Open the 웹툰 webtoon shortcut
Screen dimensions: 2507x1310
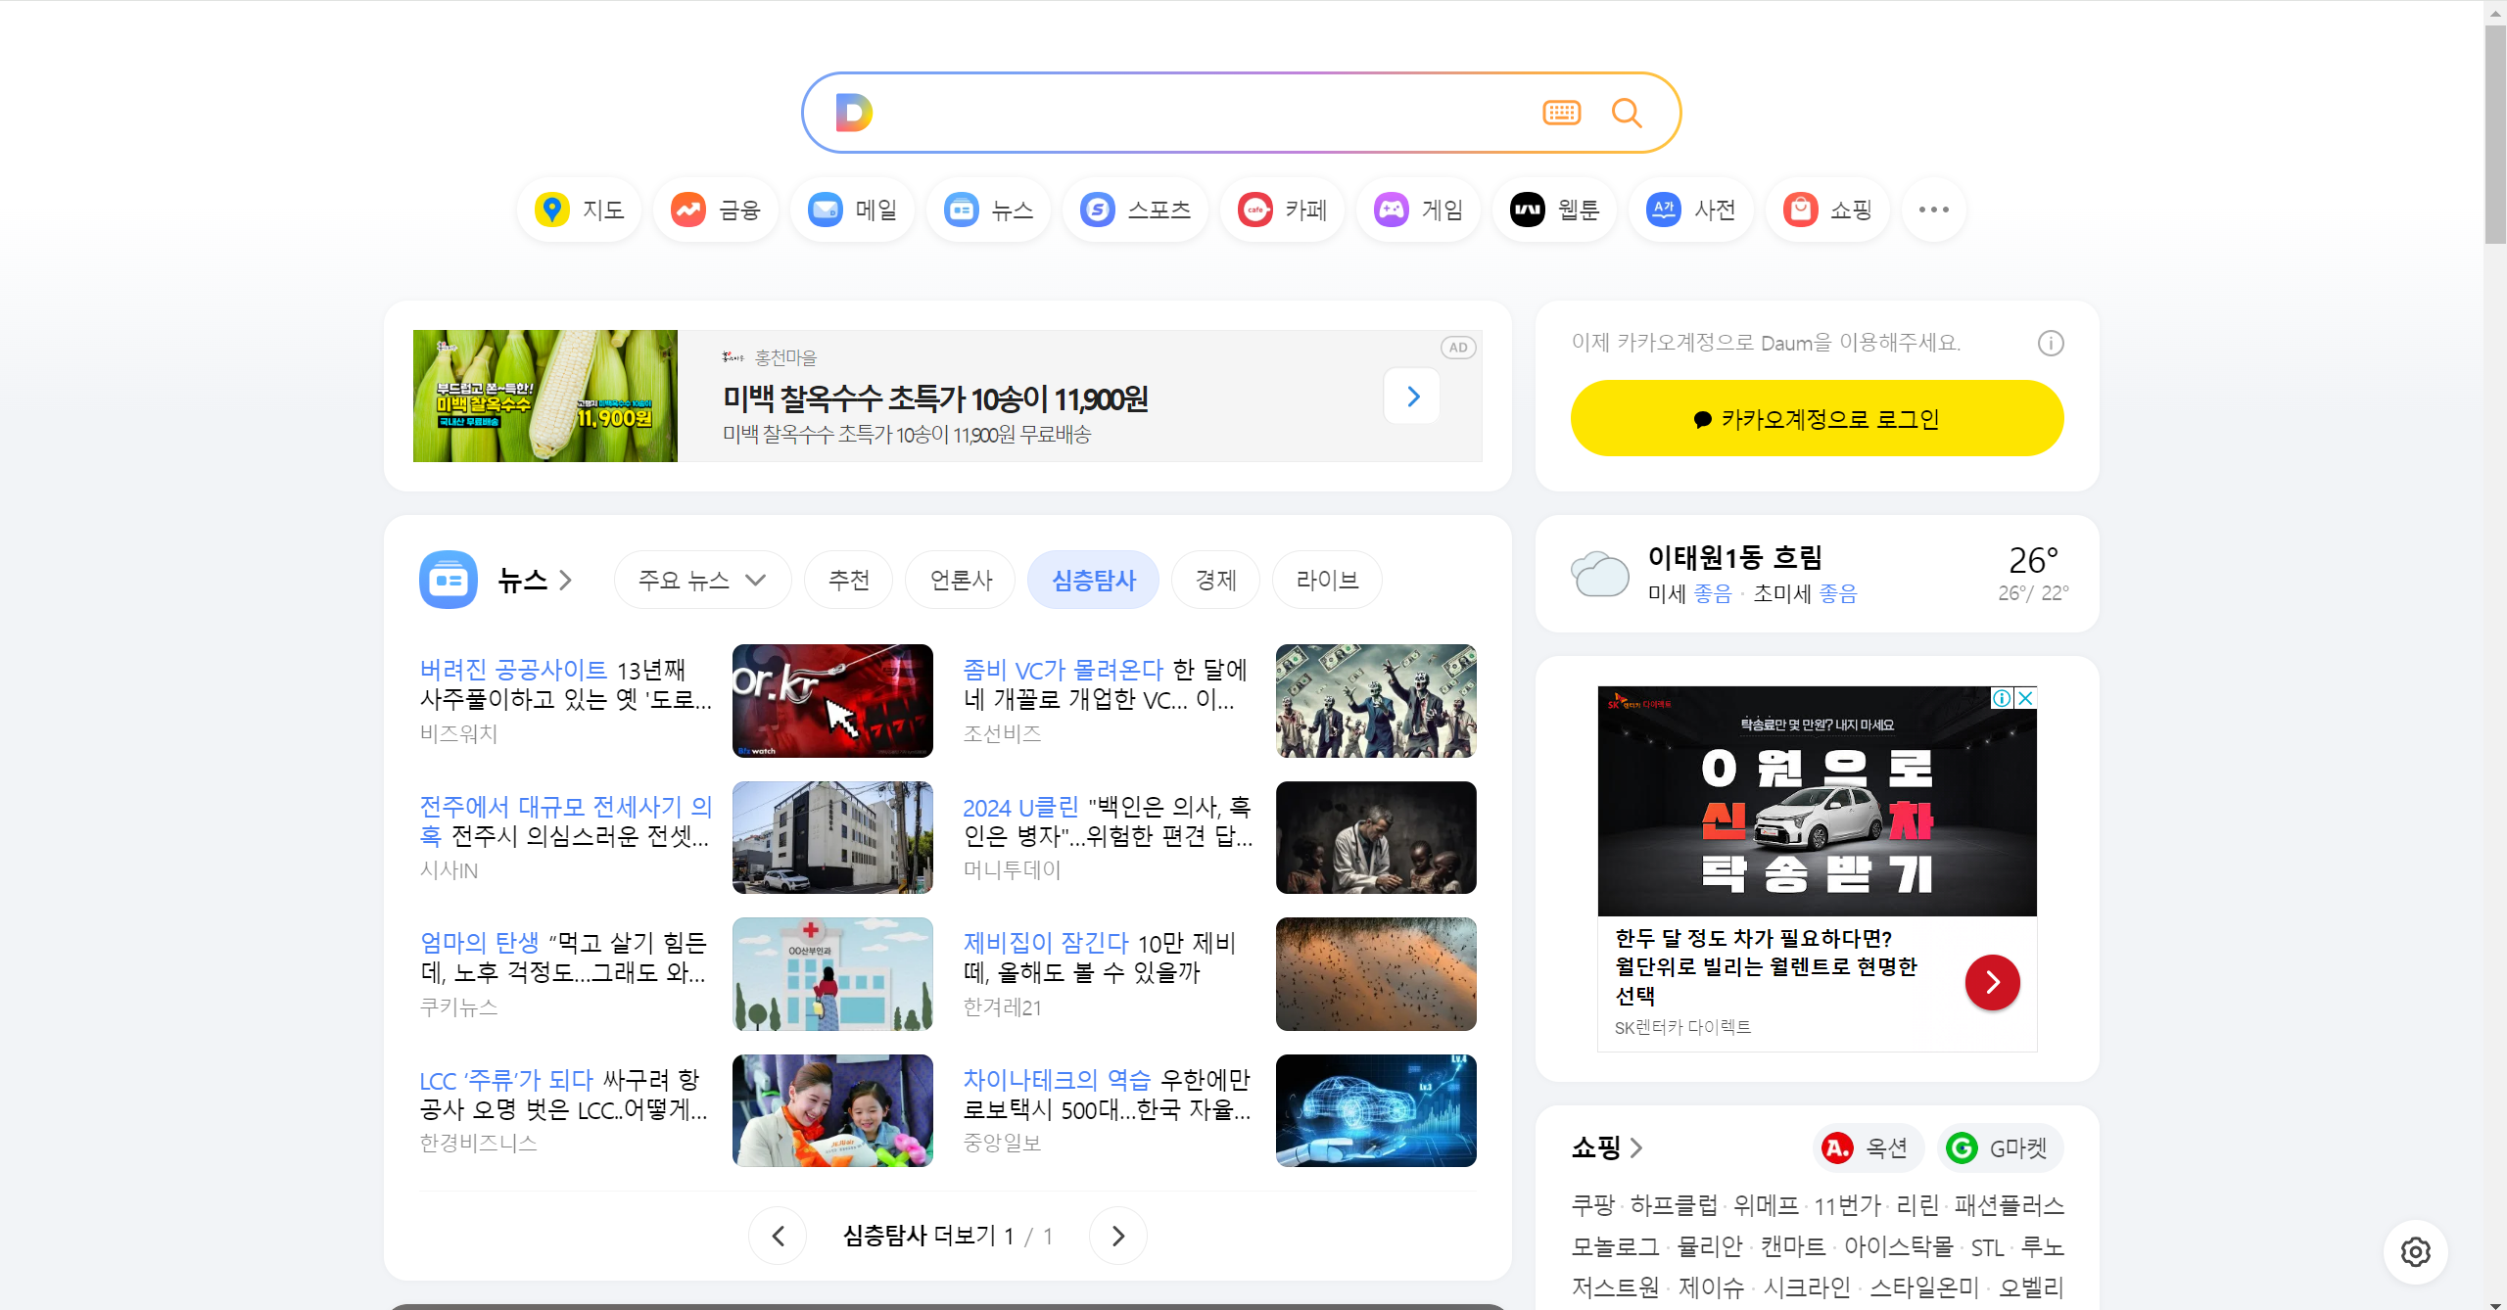point(1554,210)
